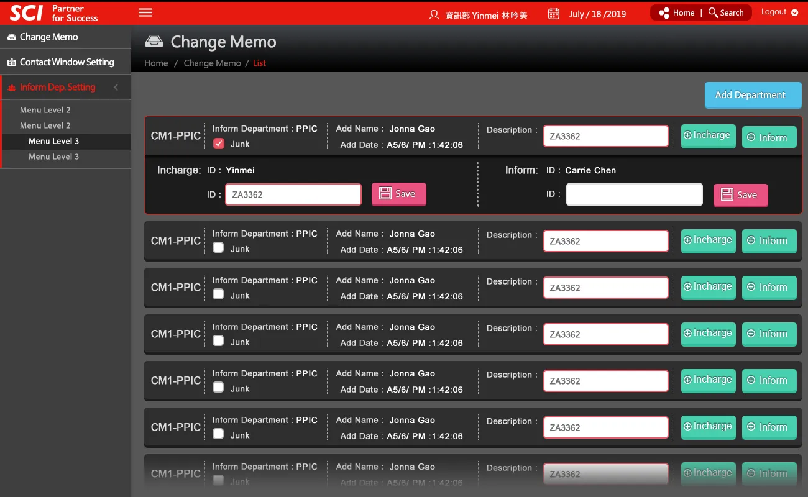
Task: Save the Inform ID for Carrie Chen
Action: [740, 195]
